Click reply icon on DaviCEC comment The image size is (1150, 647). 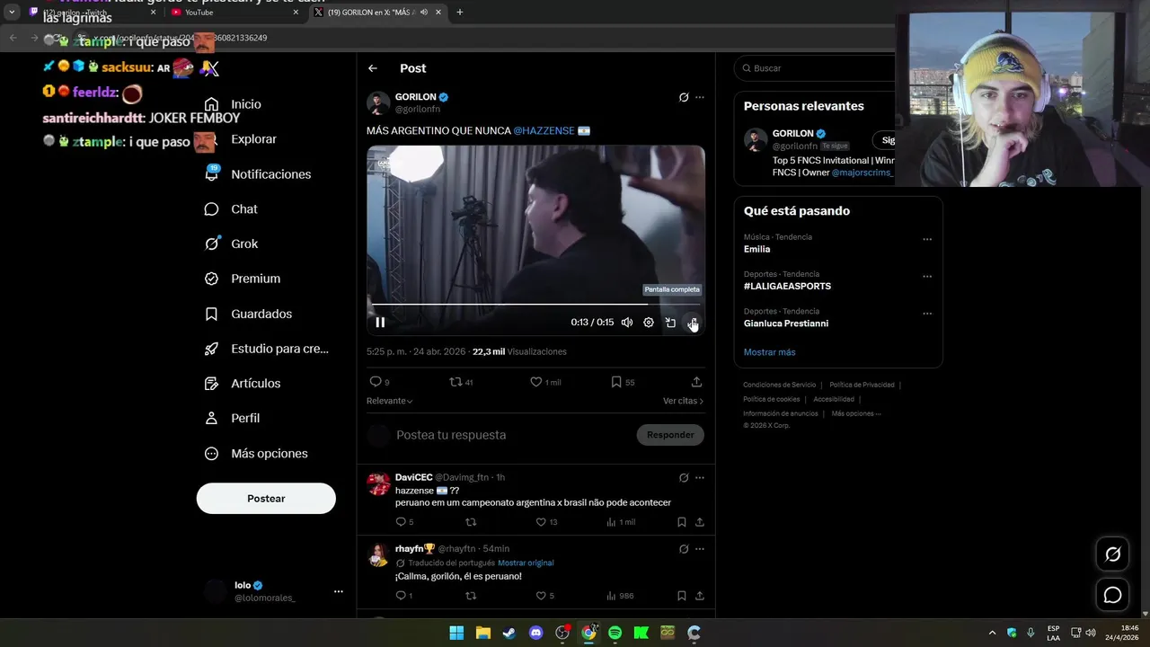401,522
